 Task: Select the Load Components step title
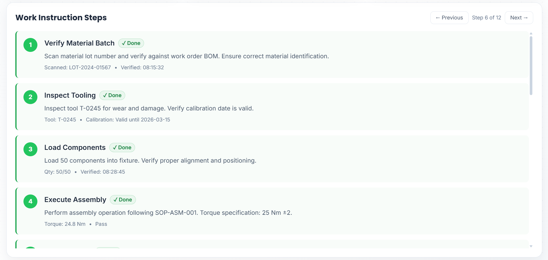[x=75, y=148]
